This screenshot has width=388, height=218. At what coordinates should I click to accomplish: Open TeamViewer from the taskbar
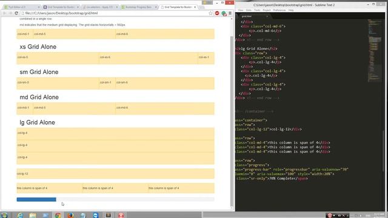(x=96, y=215)
